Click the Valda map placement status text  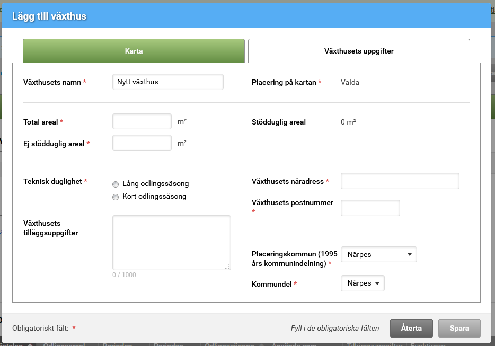(x=350, y=83)
